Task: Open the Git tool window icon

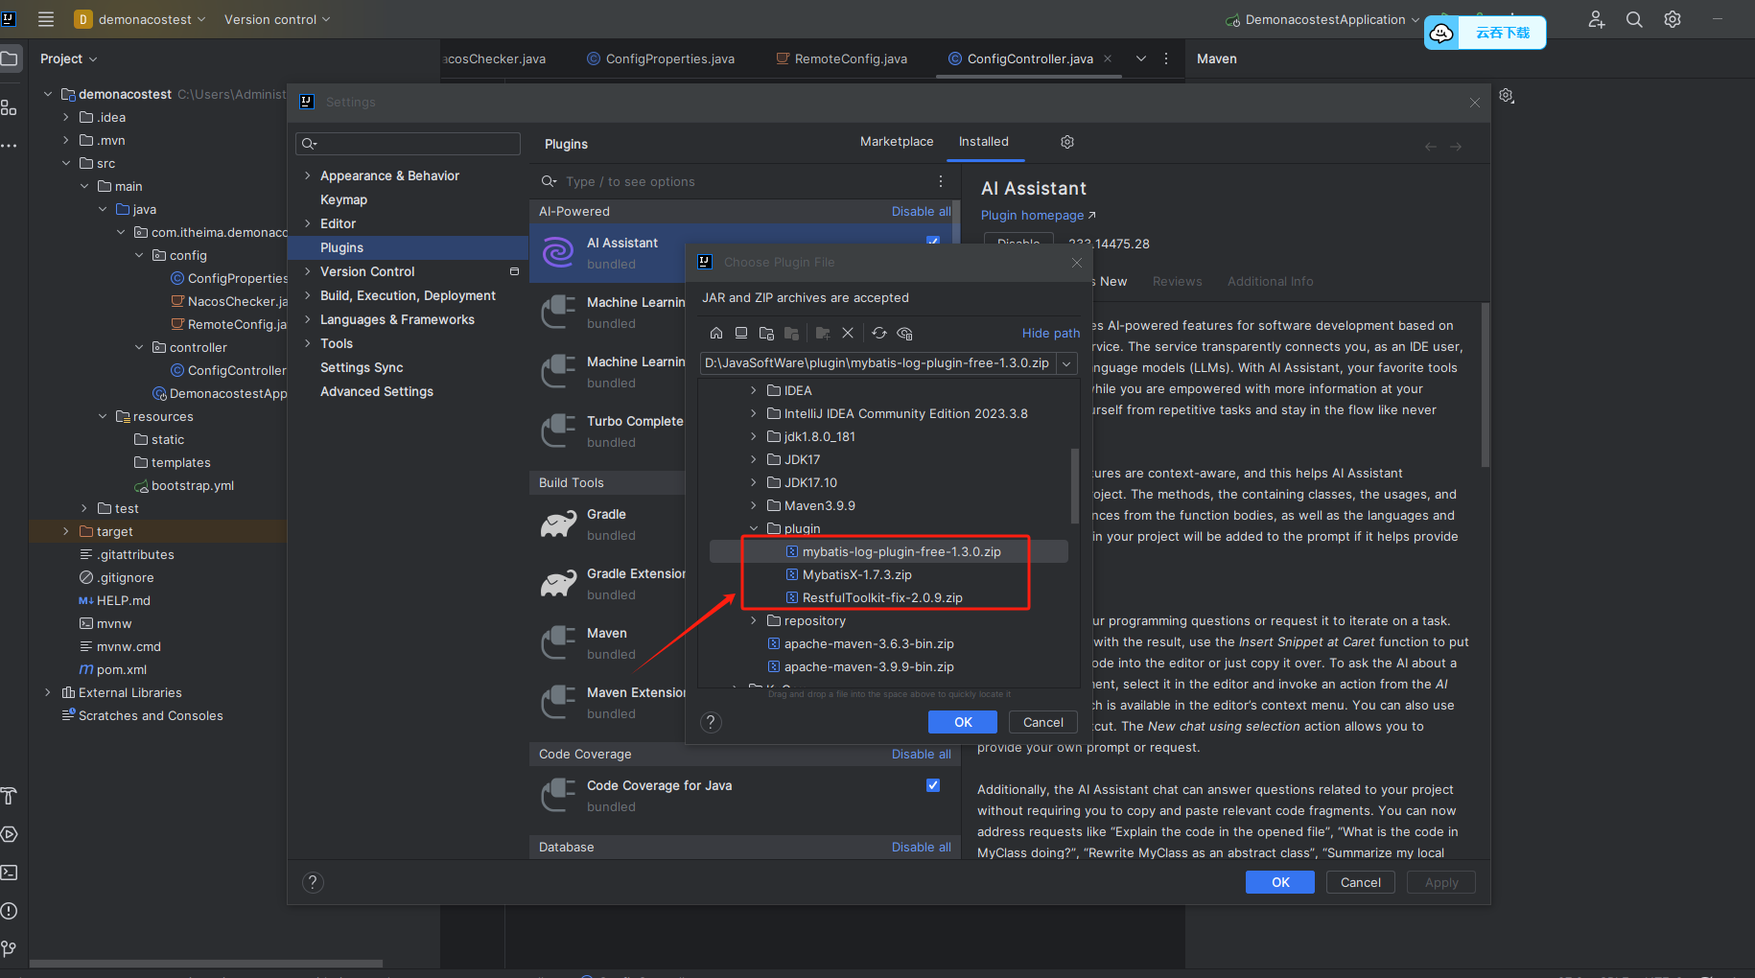Action: pyautogui.click(x=10, y=949)
